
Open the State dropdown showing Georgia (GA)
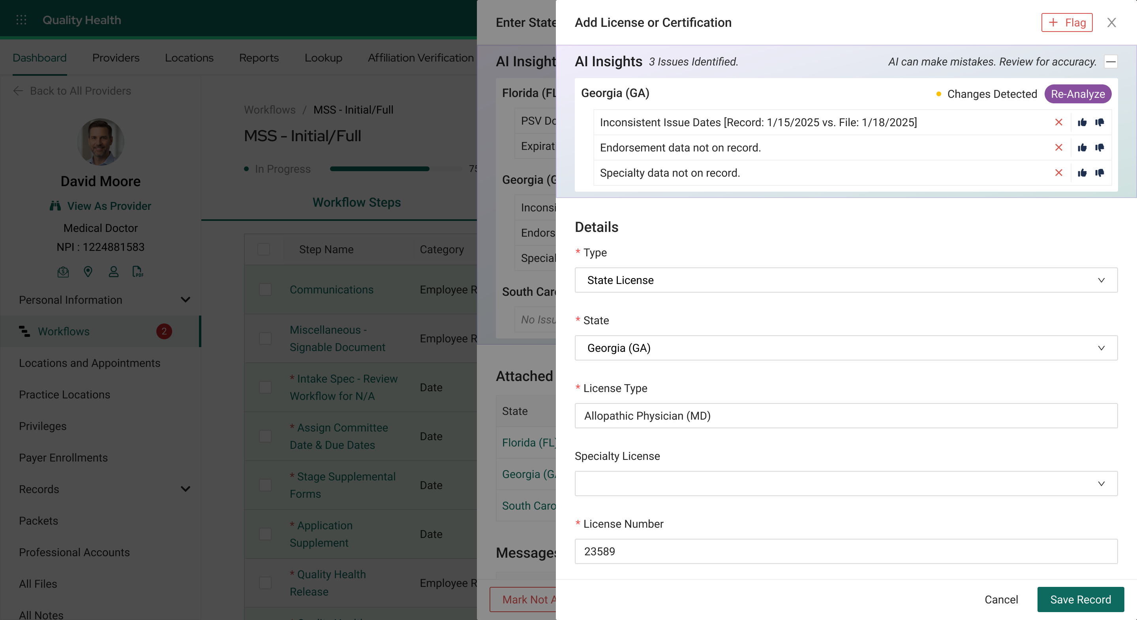846,348
